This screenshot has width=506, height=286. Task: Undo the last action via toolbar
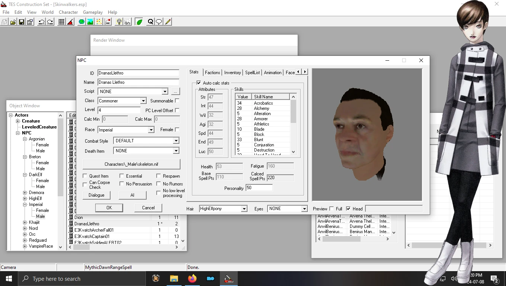(x=41, y=22)
